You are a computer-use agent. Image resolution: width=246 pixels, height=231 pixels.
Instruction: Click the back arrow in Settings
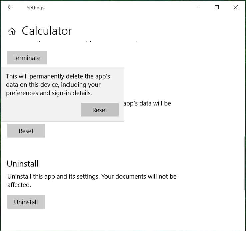tap(10, 7)
